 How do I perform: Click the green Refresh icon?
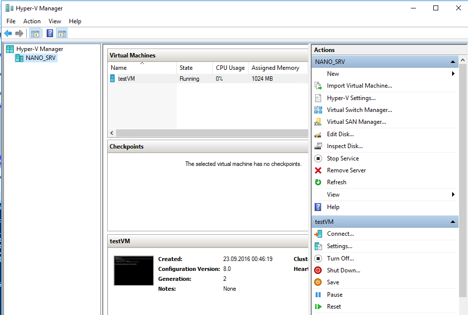(318, 182)
